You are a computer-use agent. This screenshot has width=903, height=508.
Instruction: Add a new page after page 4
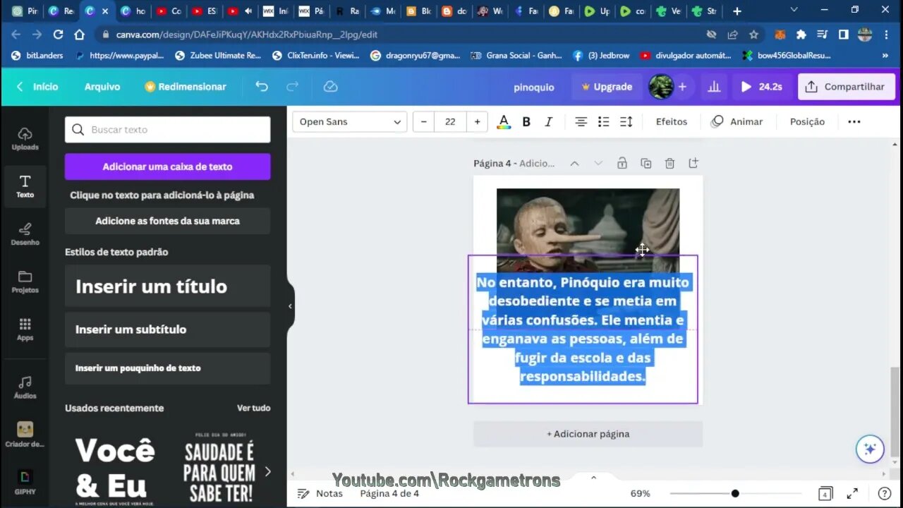click(693, 164)
